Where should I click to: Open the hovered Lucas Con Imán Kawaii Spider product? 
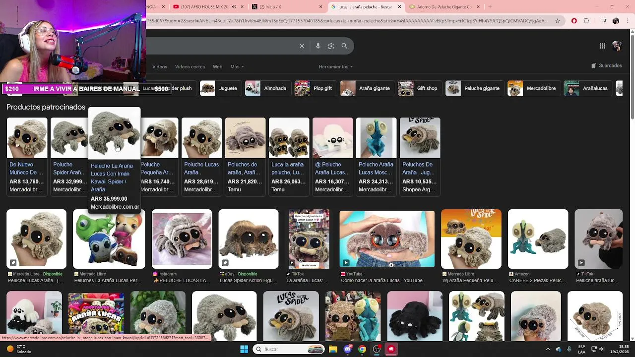114,160
